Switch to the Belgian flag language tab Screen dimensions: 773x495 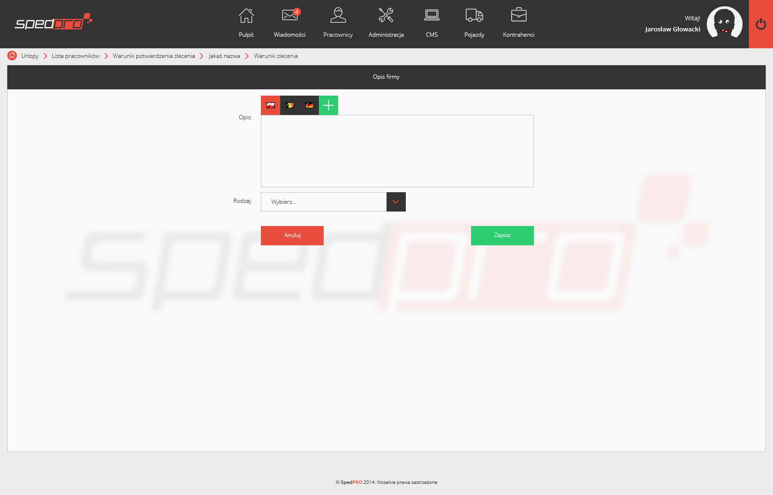point(290,105)
